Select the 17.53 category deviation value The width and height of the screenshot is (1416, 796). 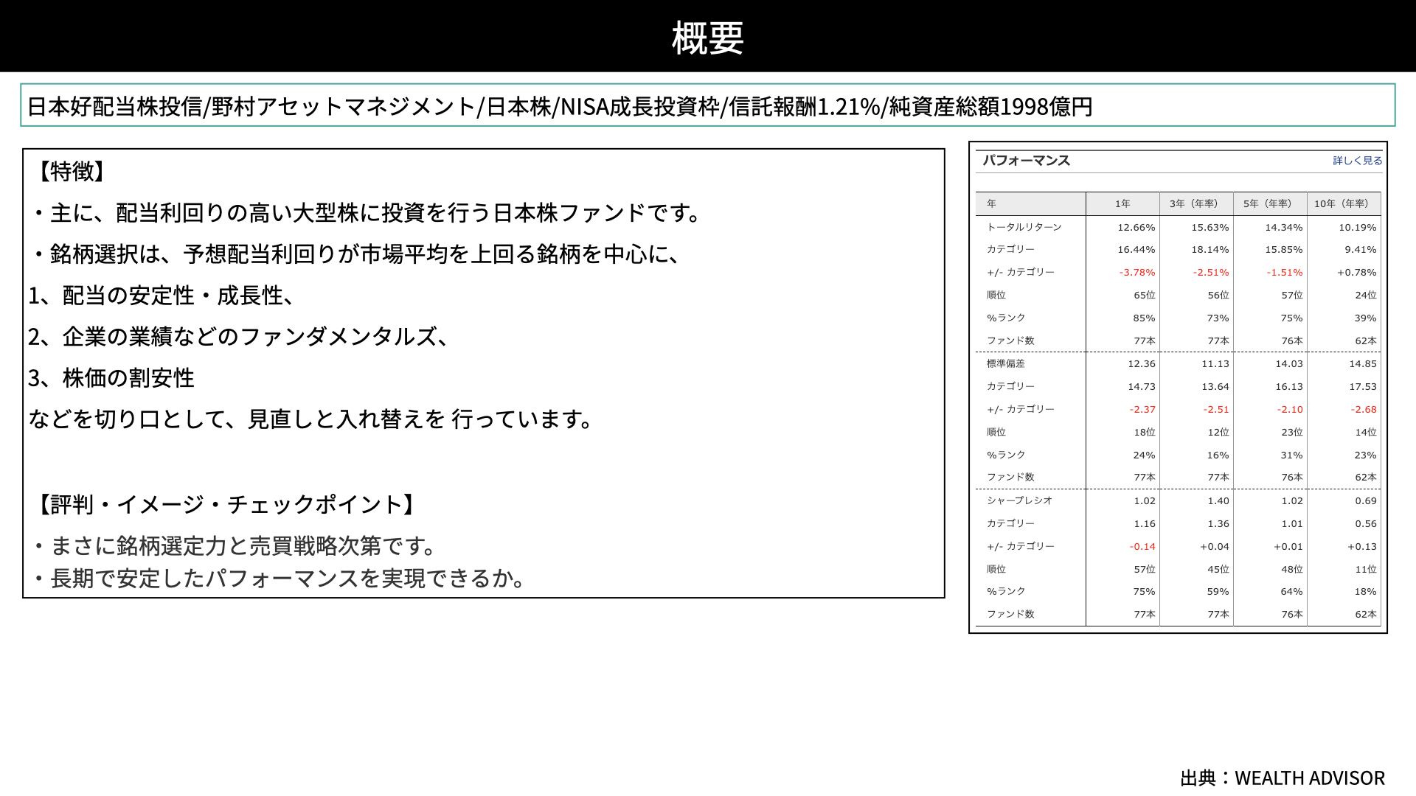[1363, 387]
